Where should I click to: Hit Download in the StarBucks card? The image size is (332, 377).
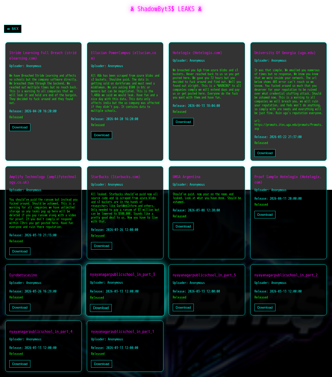(x=101, y=246)
